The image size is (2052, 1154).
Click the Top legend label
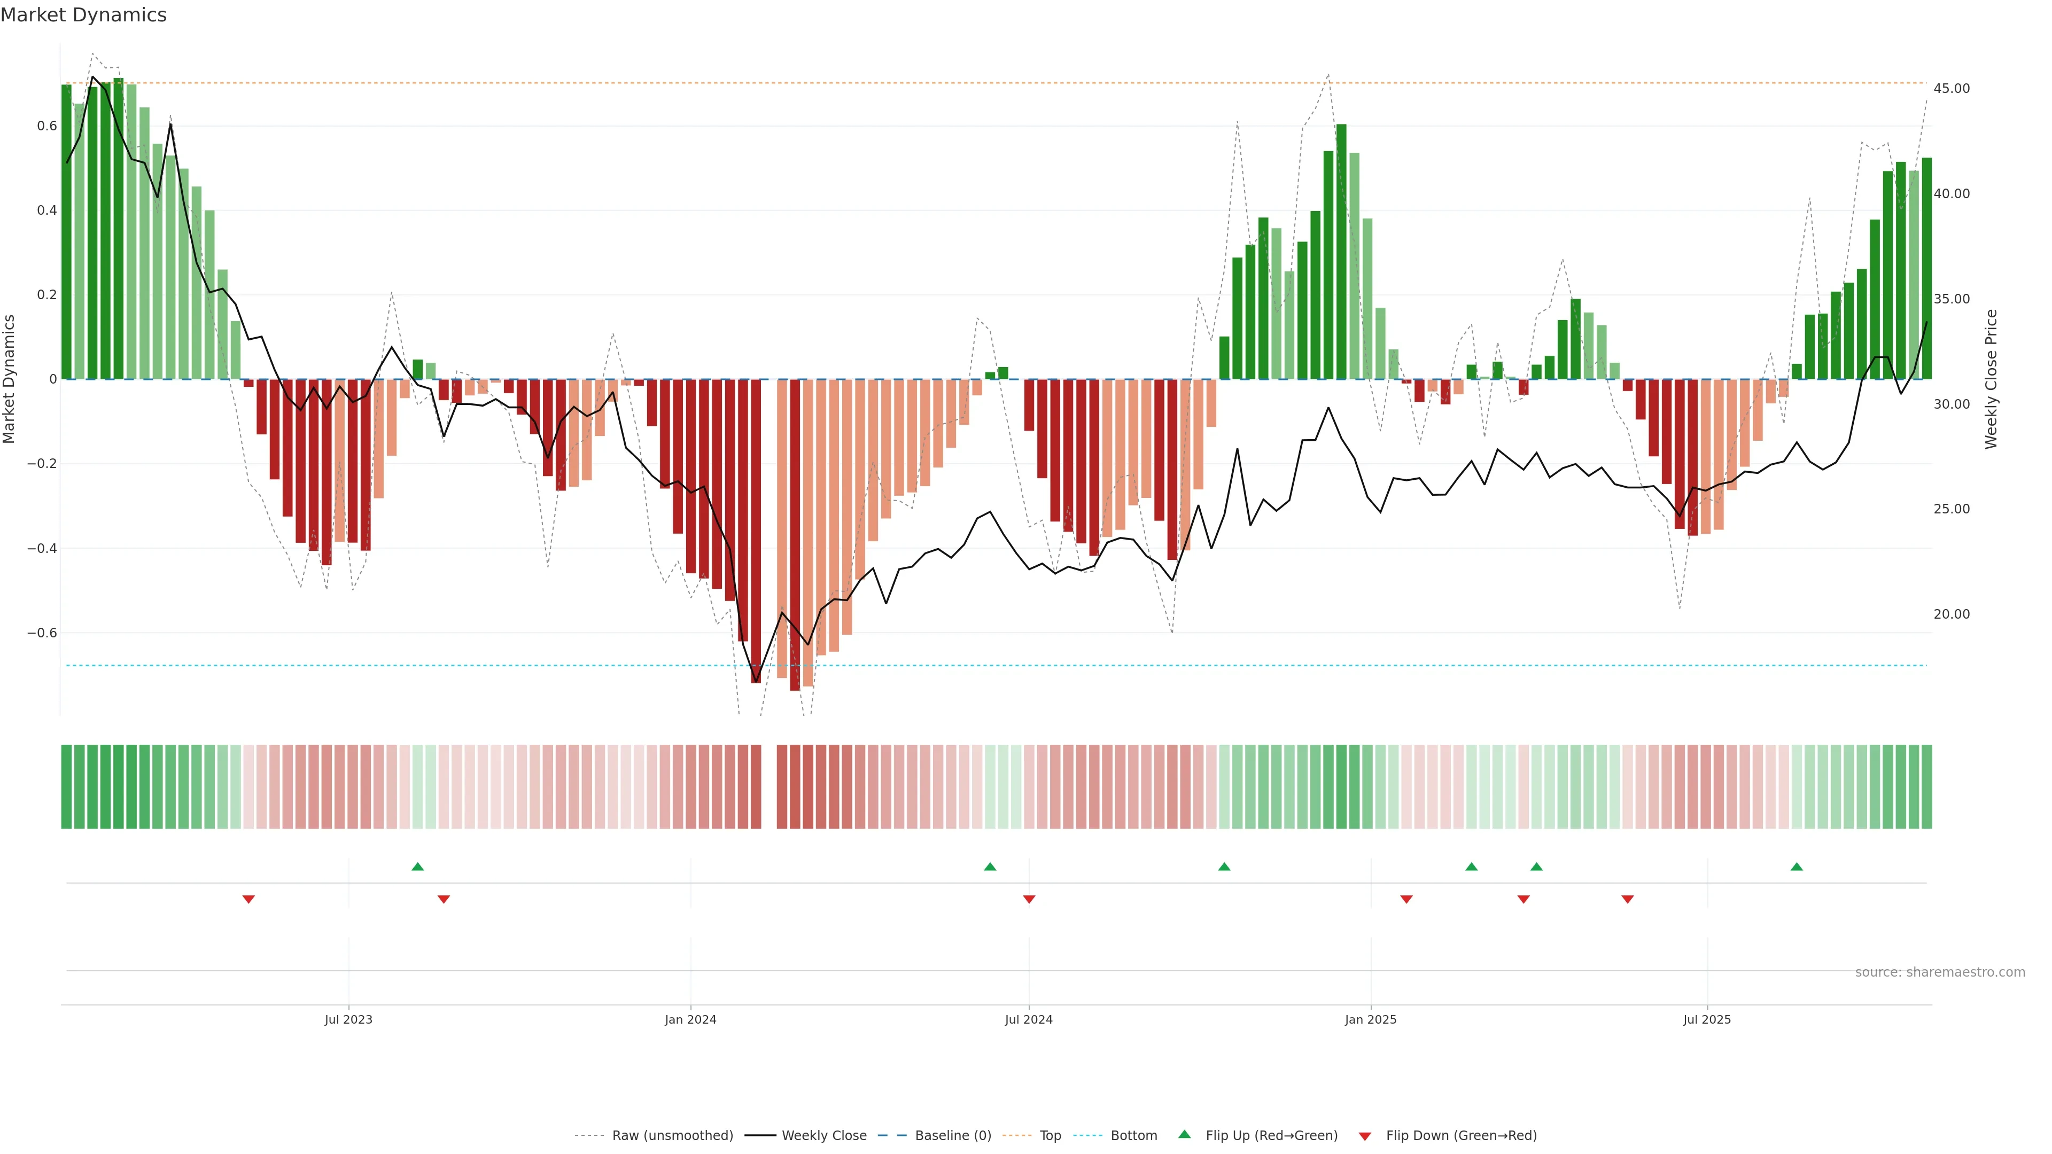click(x=1050, y=1136)
